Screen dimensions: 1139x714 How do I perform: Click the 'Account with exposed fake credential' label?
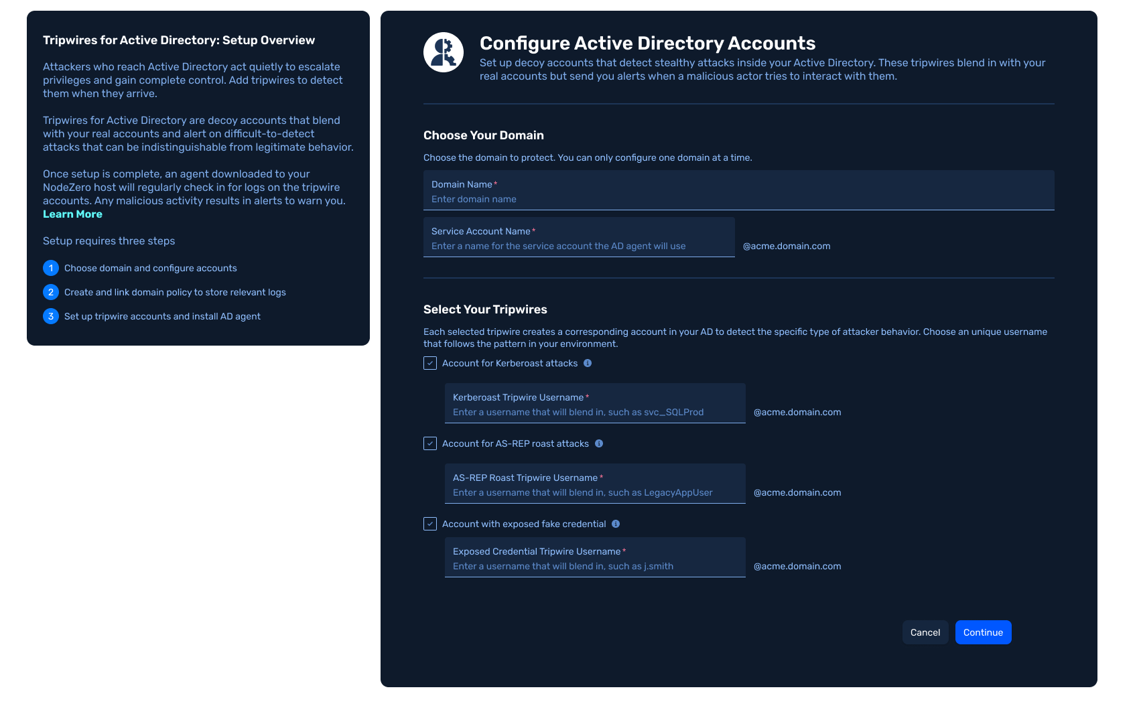tap(524, 524)
